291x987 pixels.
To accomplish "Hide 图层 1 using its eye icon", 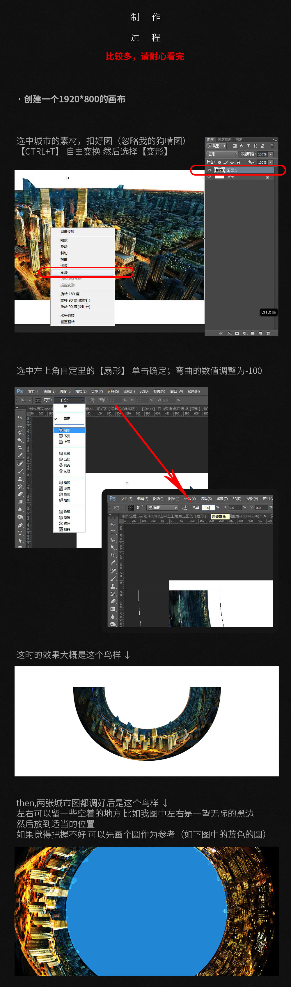I will coord(209,170).
